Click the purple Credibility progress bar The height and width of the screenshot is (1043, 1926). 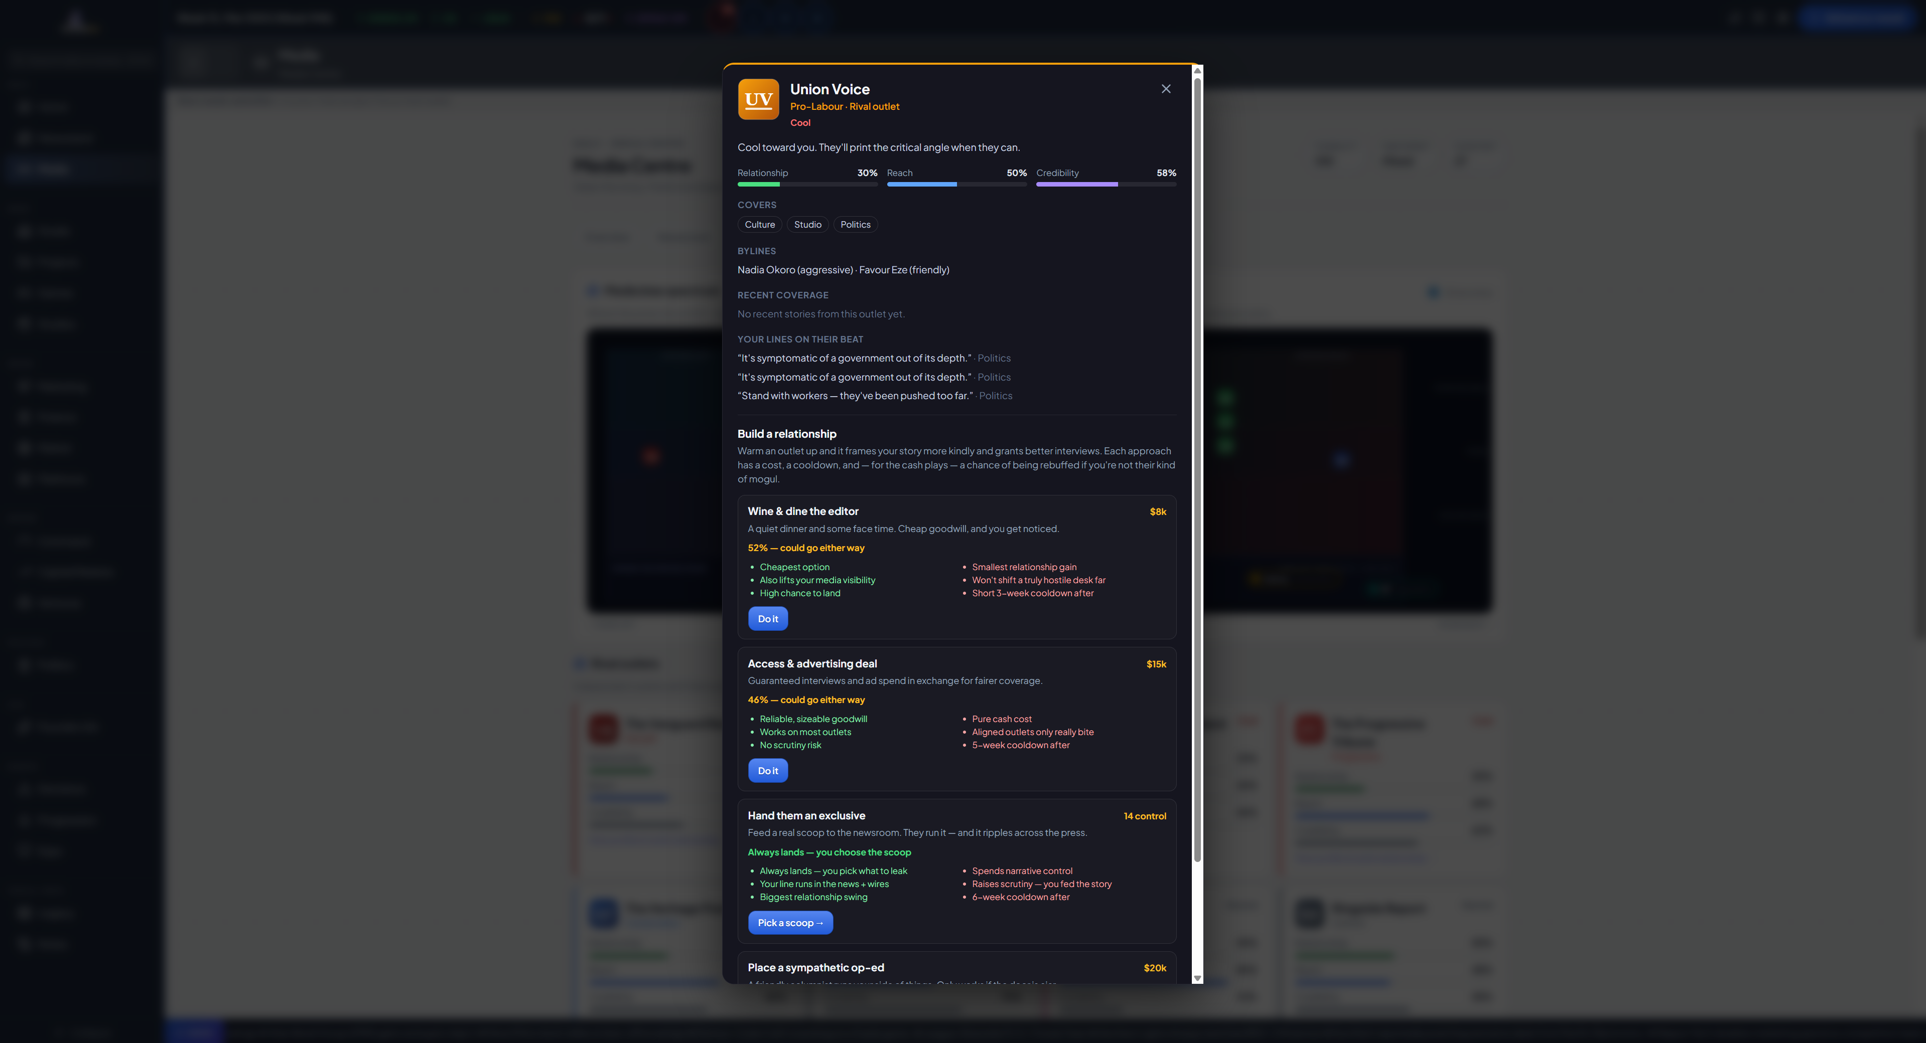click(x=1106, y=184)
